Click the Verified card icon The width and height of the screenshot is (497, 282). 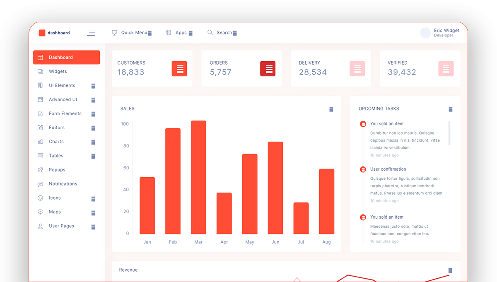coord(446,69)
